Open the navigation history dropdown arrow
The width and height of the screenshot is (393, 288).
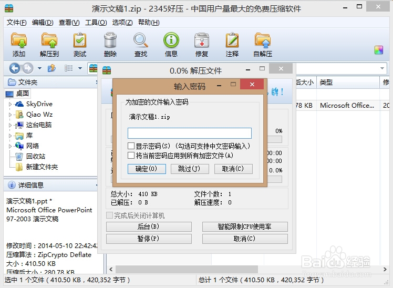coord(39,68)
